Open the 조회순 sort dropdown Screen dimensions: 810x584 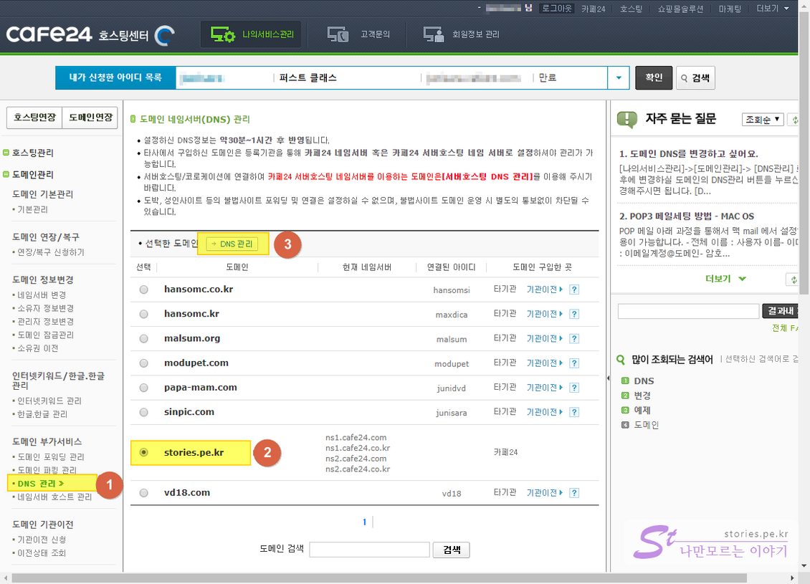point(763,120)
